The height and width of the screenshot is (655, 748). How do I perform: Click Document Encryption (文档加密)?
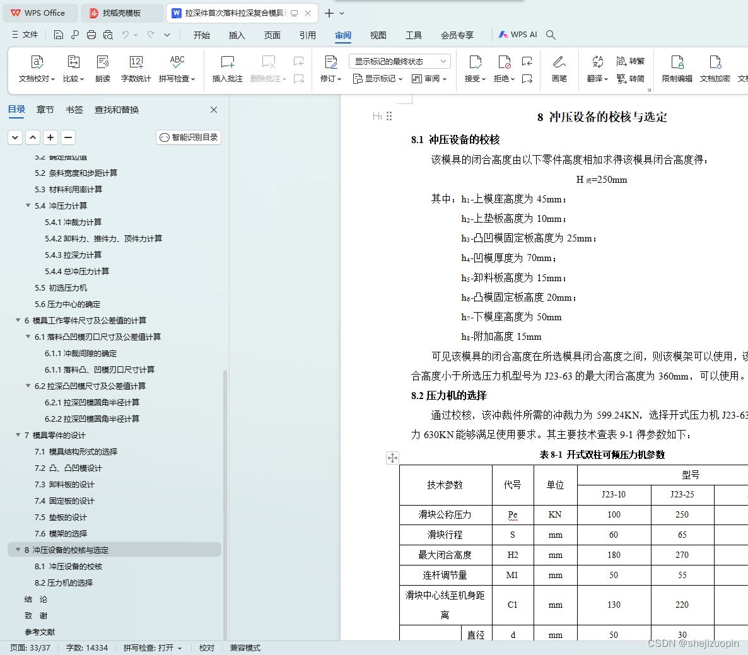click(715, 69)
